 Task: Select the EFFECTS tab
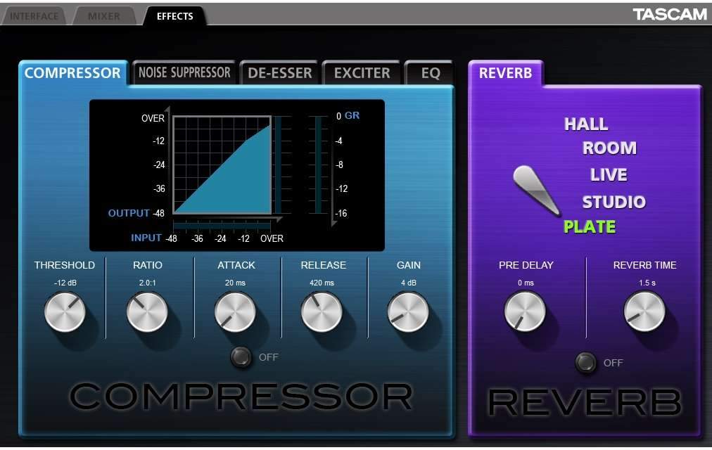coord(174,16)
